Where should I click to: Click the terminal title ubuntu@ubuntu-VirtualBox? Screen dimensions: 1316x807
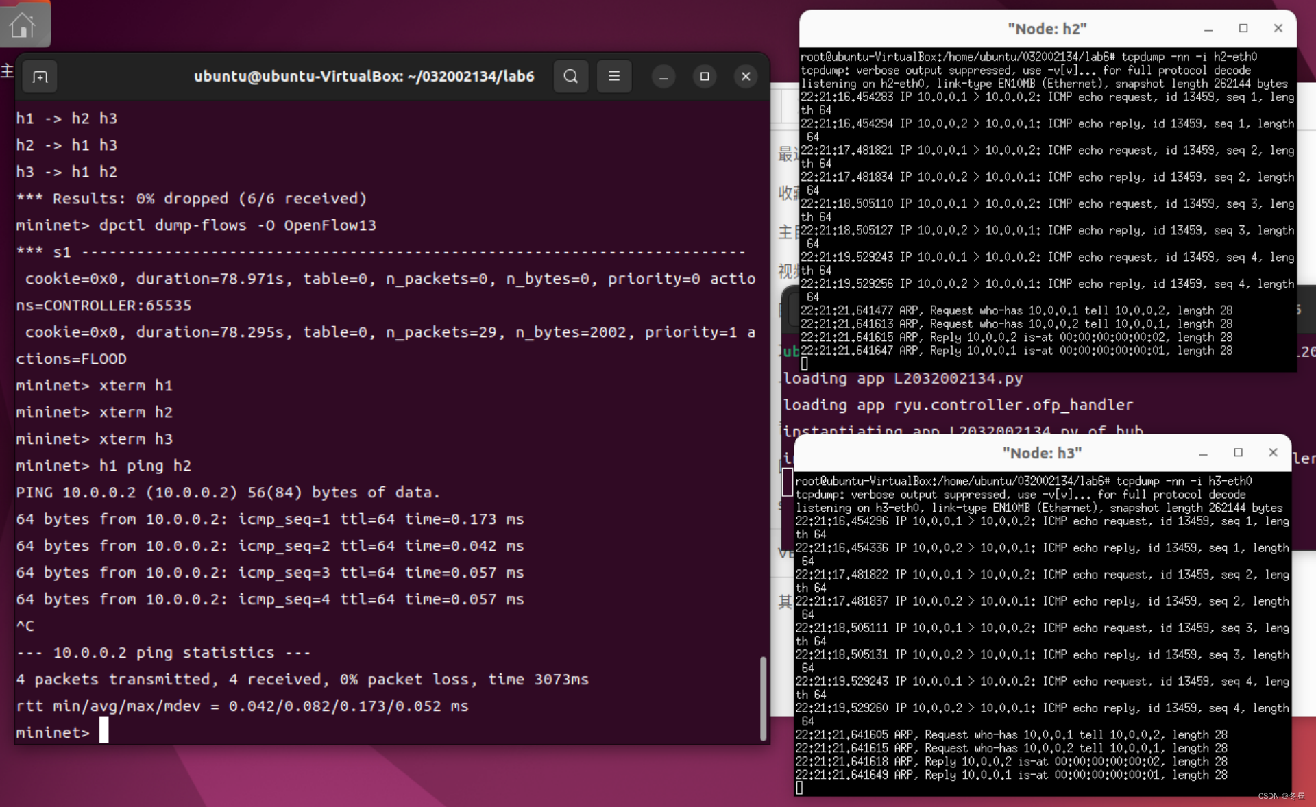364,76
